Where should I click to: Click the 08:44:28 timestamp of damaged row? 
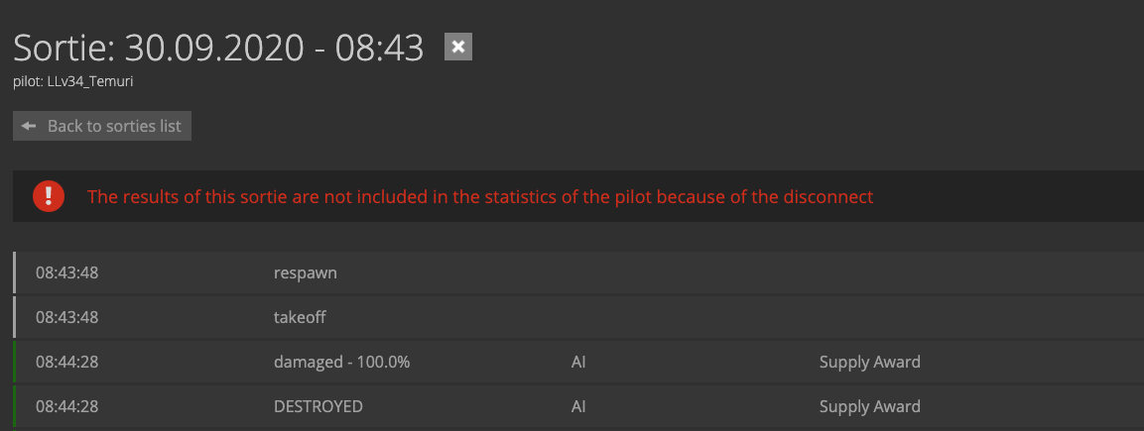coord(67,362)
